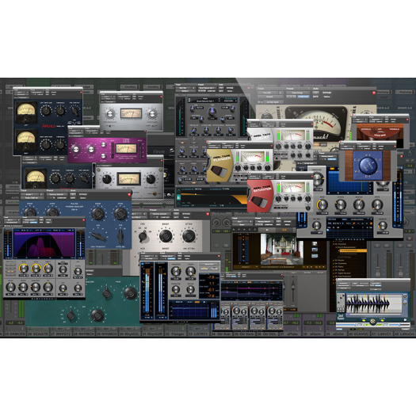This screenshot has width=416, height=416.
Task: Click the Voce Spin rotary speed switch
Action: [374, 130]
